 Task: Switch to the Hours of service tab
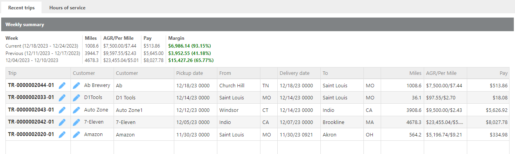coord(67,8)
